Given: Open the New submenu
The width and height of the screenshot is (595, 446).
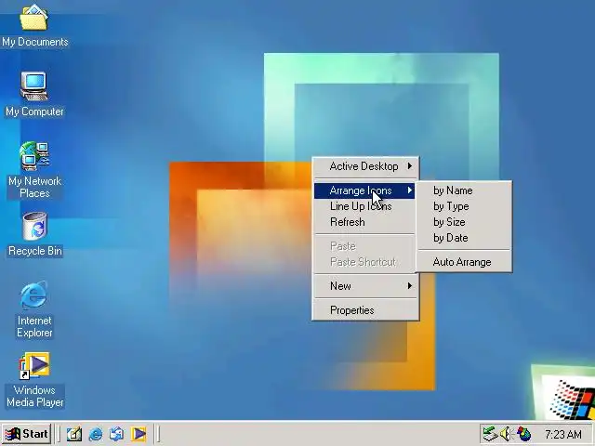Looking at the screenshot, I should 365,286.
